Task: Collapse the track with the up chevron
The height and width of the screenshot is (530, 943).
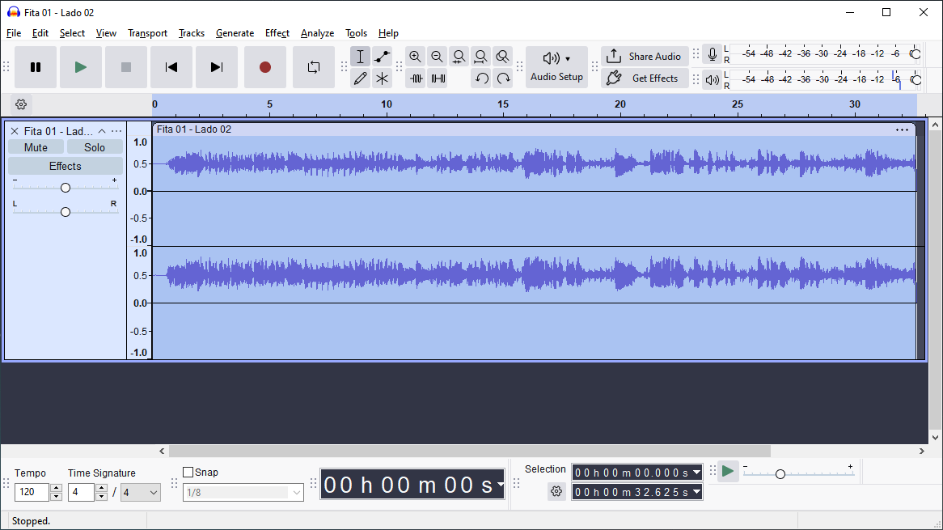Action: pos(102,131)
